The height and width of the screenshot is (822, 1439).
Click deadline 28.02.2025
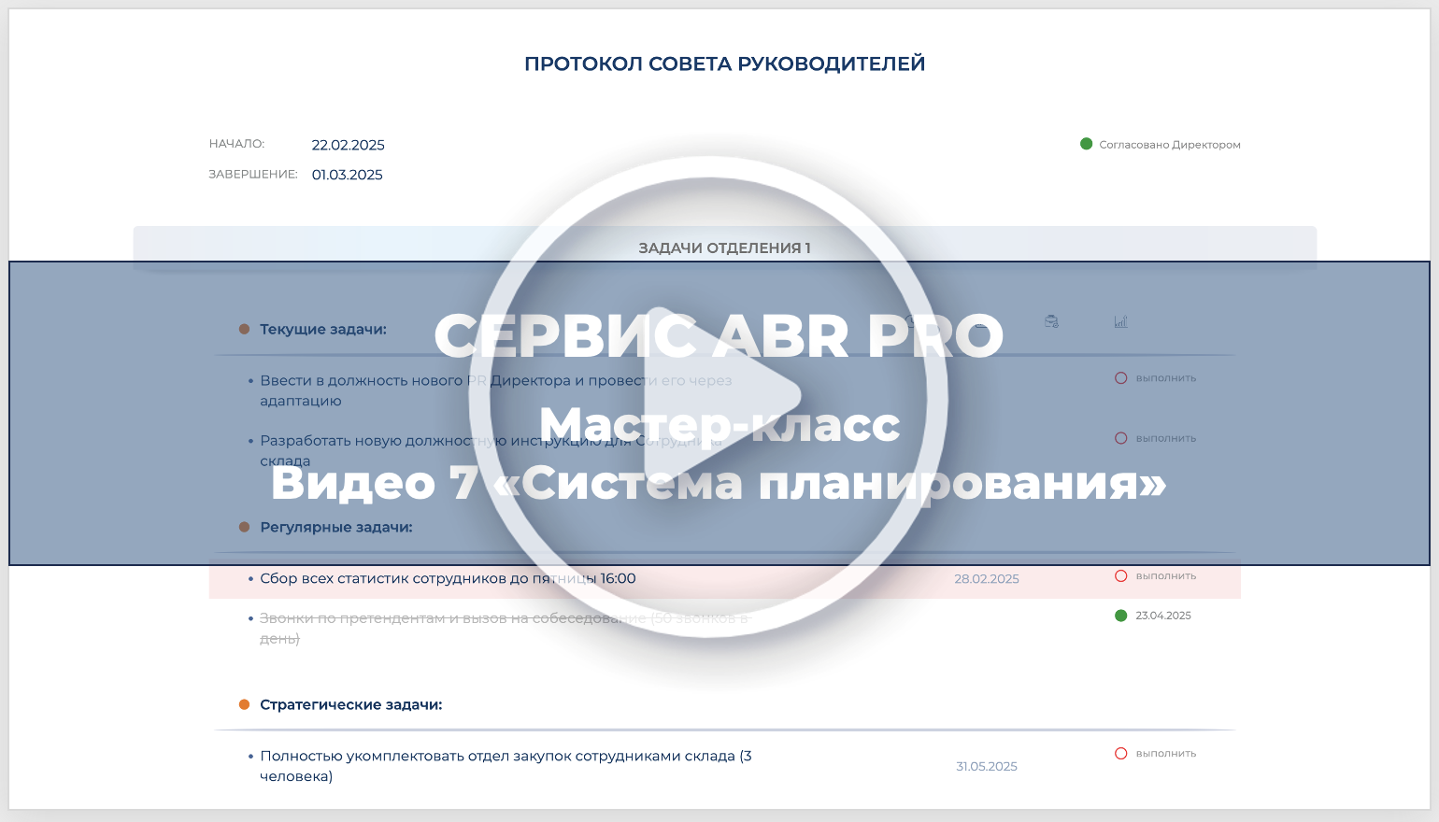coord(987,579)
